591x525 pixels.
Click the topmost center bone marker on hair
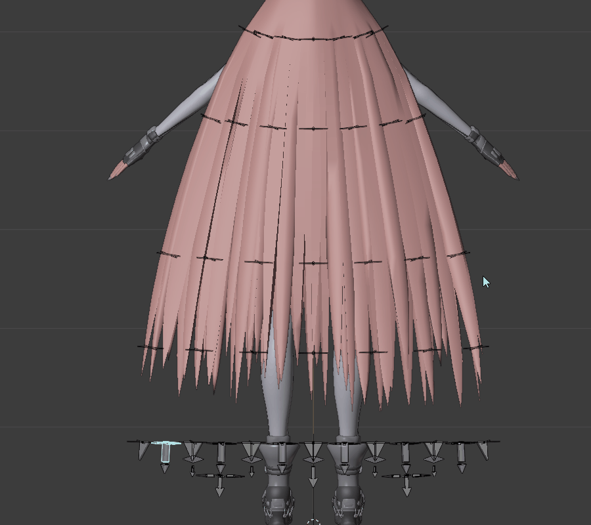click(x=313, y=39)
